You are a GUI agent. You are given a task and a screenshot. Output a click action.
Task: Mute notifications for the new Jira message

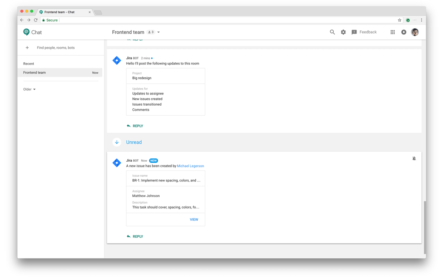point(414,158)
